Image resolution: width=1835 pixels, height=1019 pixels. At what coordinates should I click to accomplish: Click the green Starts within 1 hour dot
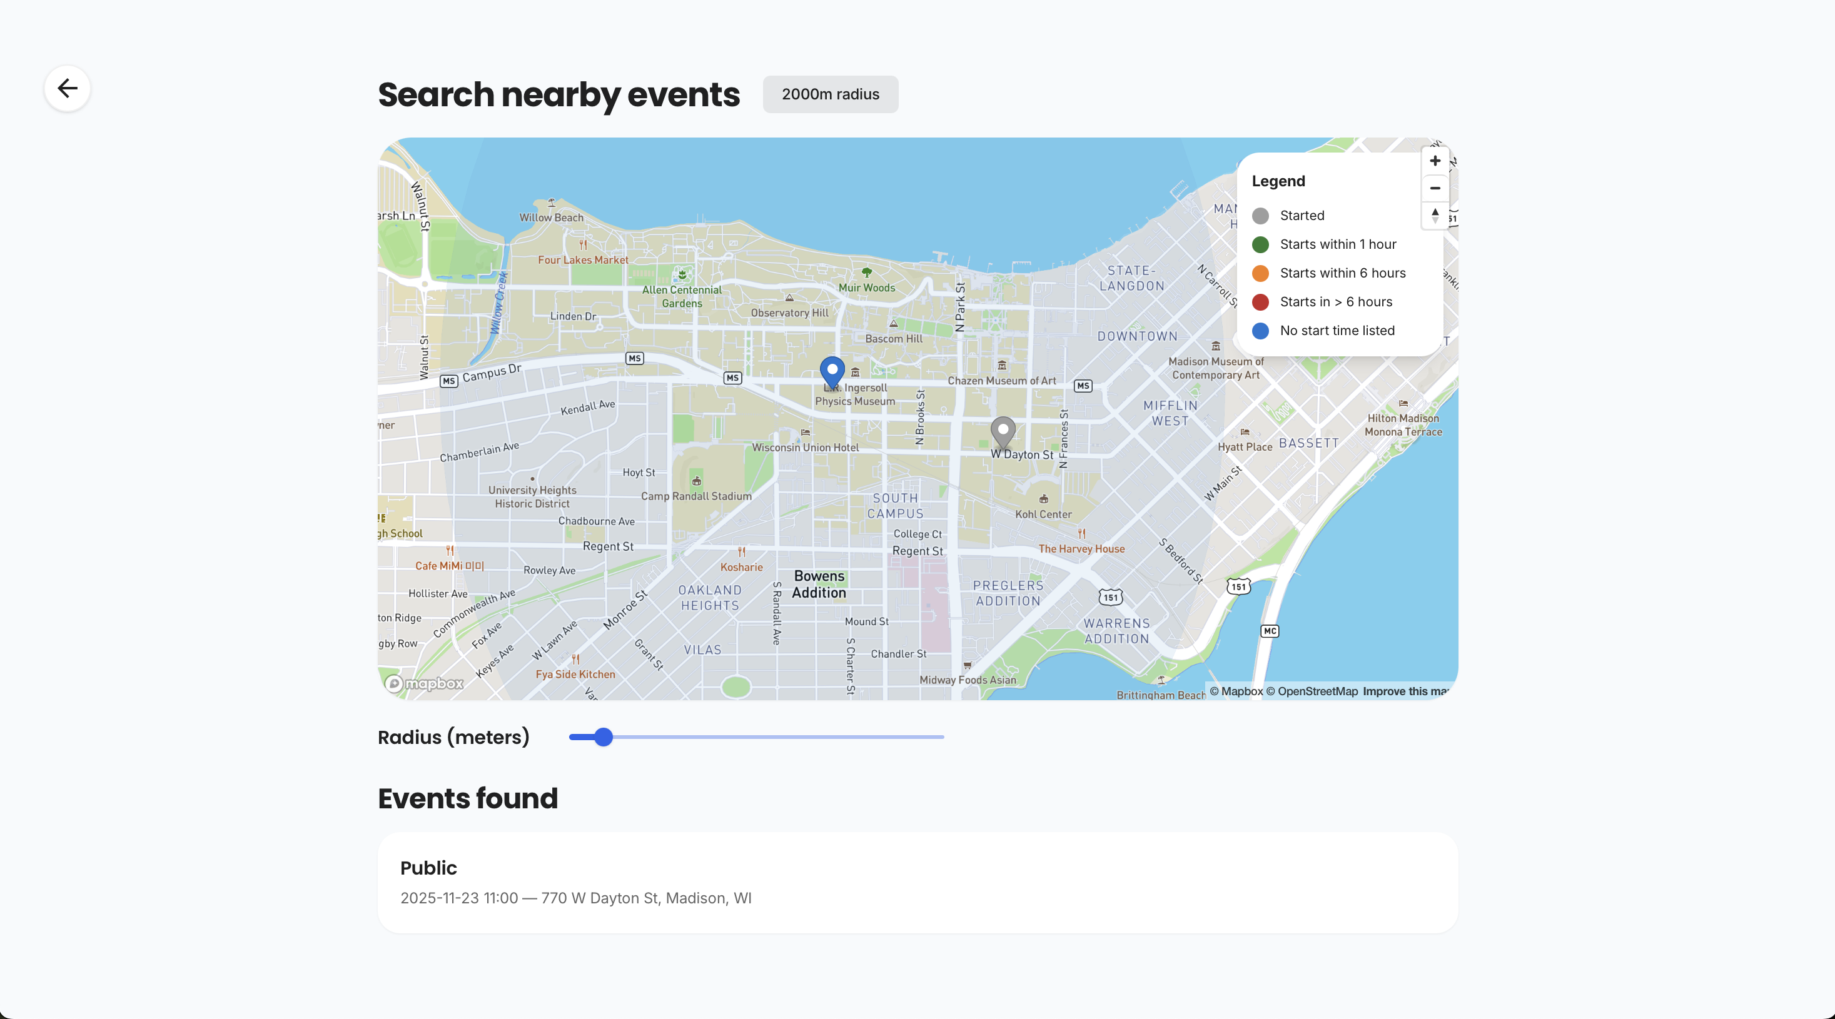pyautogui.click(x=1260, y=245)
